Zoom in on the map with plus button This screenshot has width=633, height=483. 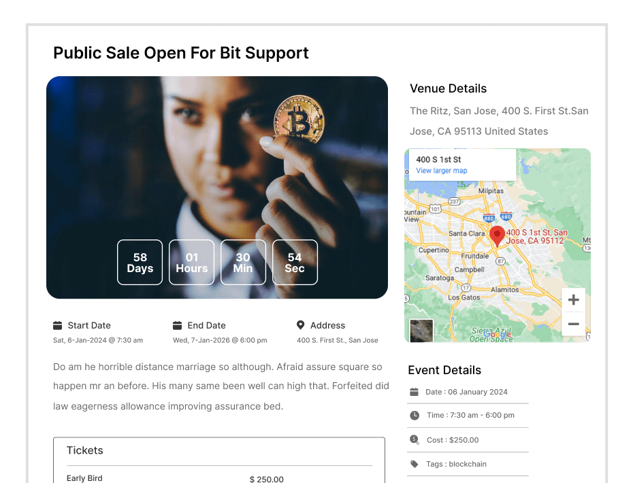click(573, 300)
